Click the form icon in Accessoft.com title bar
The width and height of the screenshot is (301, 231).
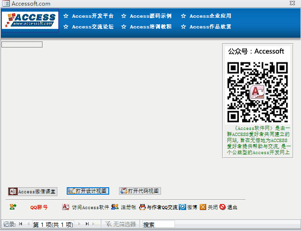click(6, 3)
